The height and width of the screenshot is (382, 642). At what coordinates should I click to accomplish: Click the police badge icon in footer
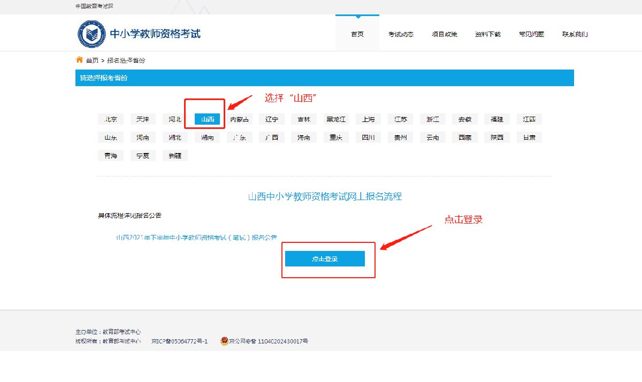tap(224, 341)
